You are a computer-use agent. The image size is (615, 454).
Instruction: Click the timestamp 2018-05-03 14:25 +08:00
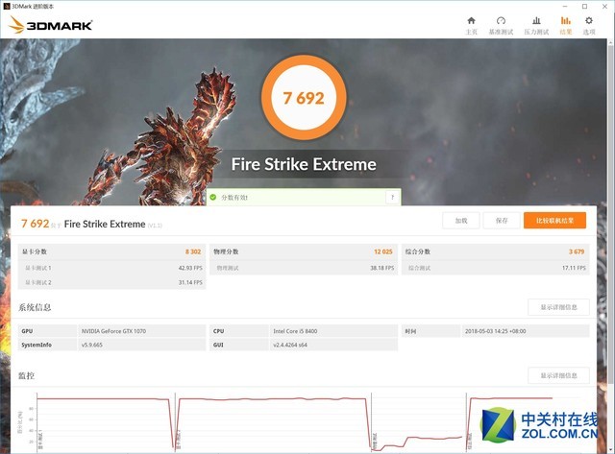496,331
